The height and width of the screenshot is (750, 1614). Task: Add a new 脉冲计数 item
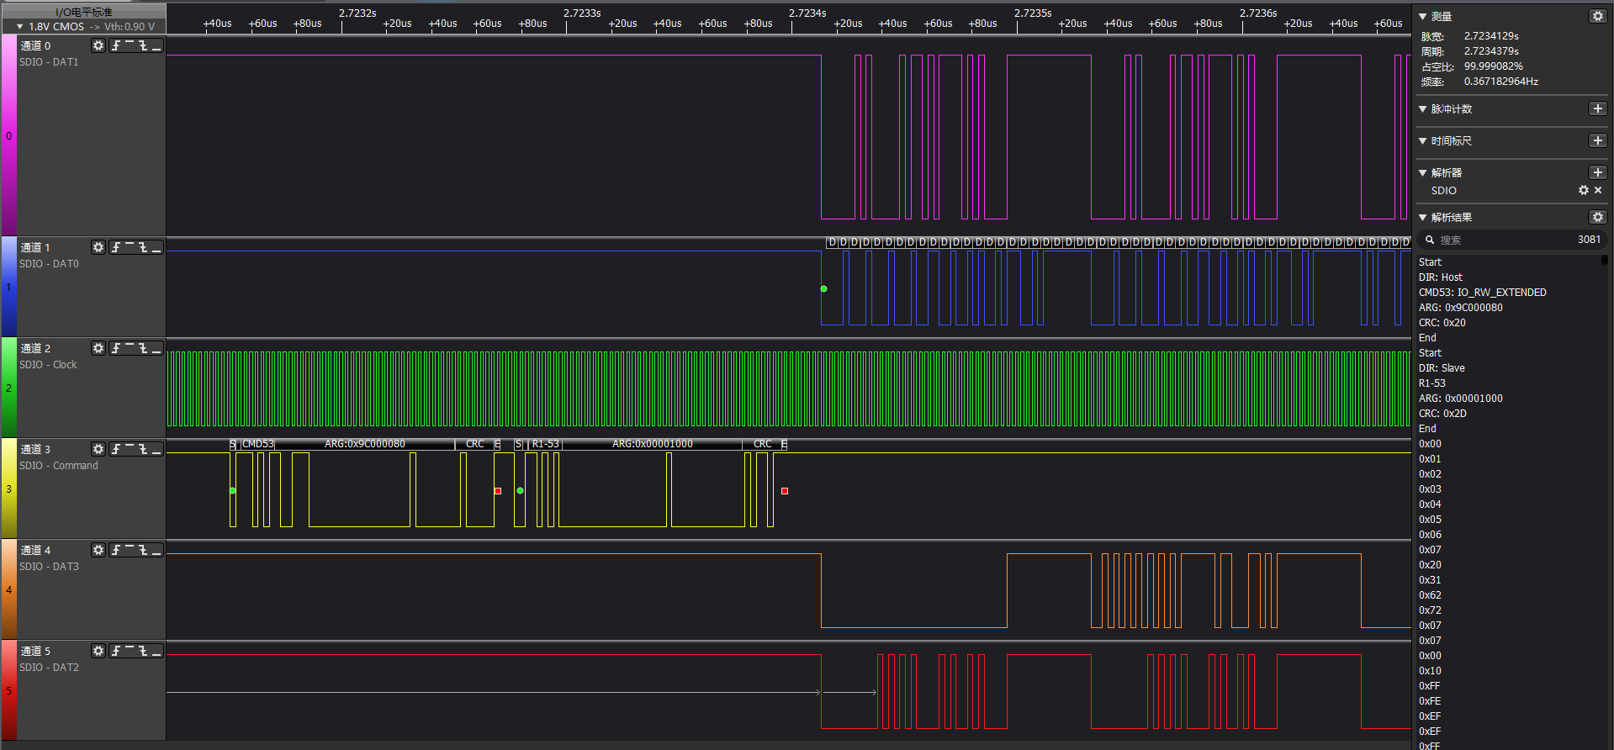coord(1597,108)
